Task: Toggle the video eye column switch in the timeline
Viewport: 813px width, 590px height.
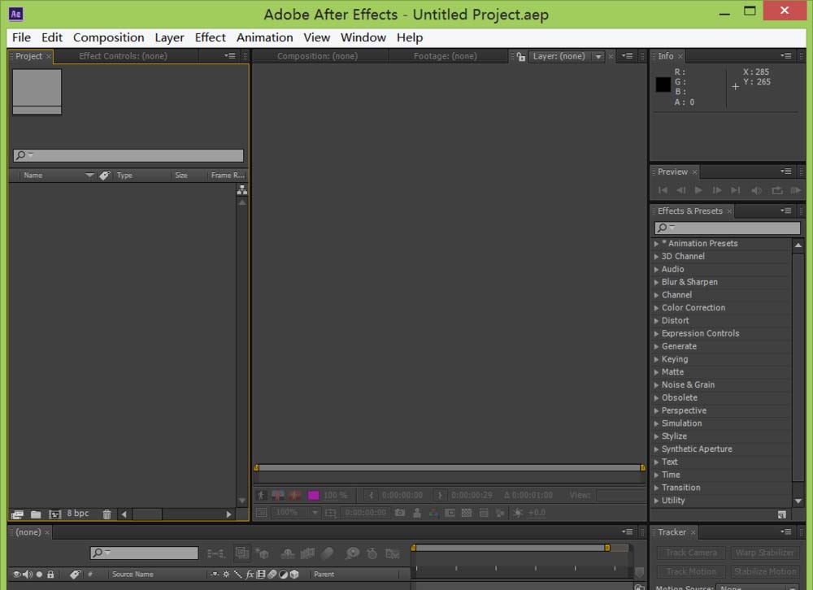Action: (x=16, y=574)
